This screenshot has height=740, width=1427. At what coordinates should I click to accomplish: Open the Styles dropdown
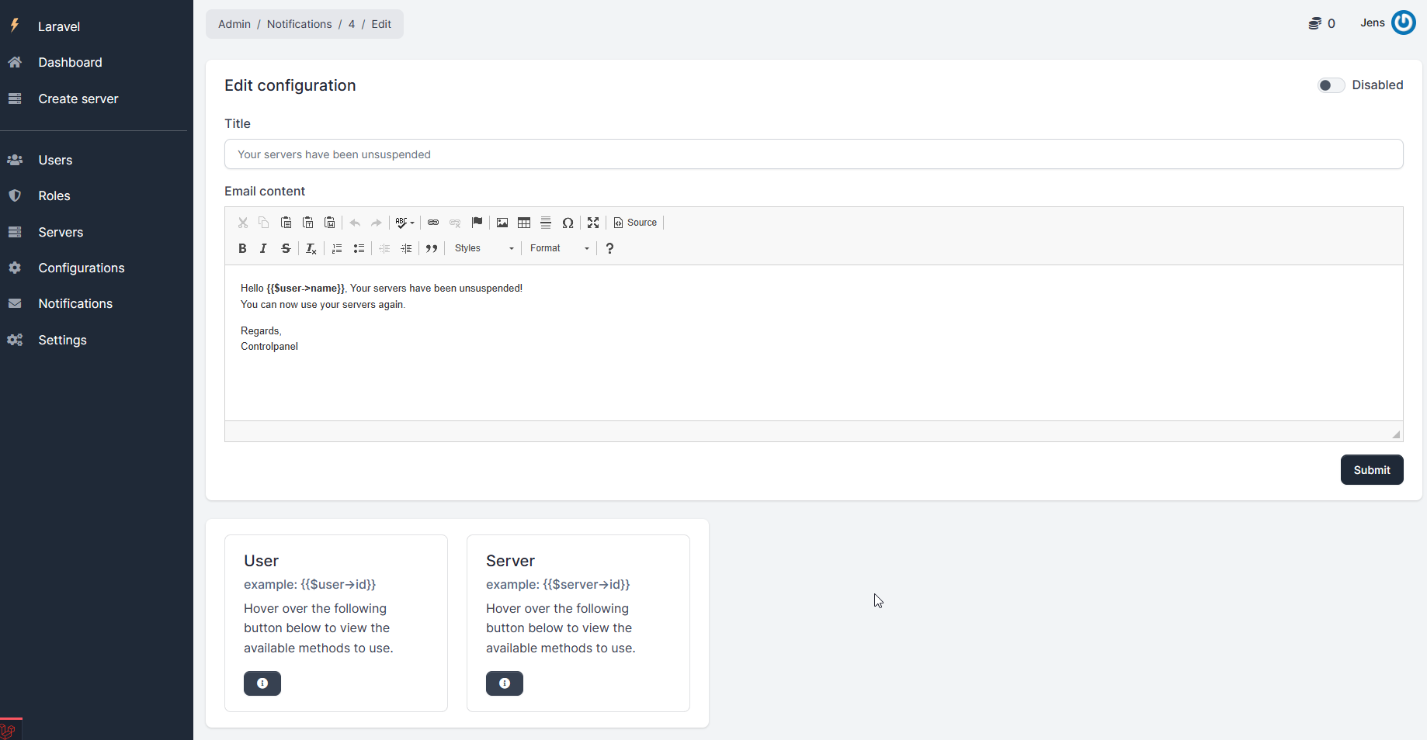[x=484, y=248]
